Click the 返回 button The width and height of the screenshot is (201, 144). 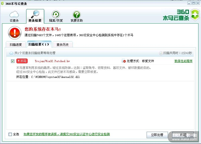click(183, 135)
